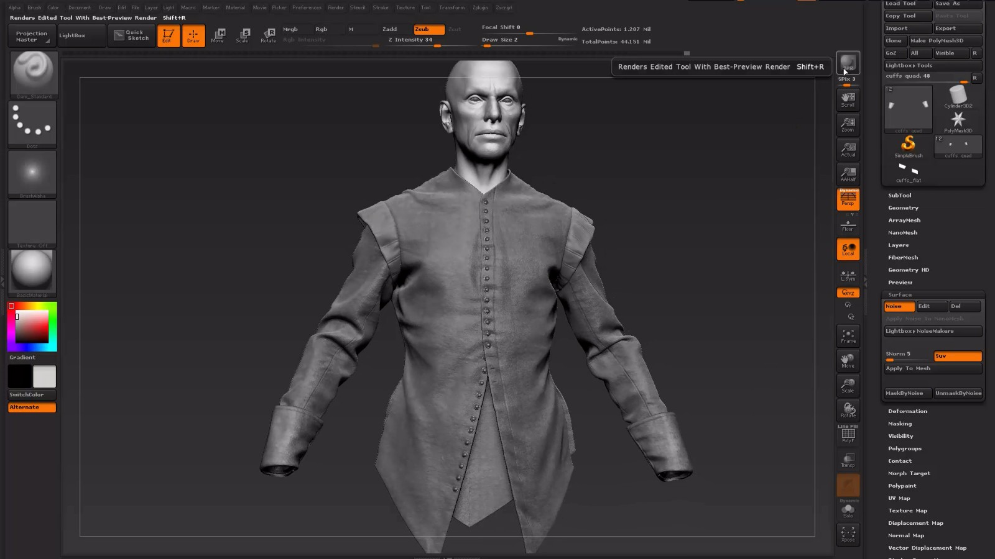The width and height of the screenshot is (995, 559).
Task: Open Quick Sketch
Action: 131,35
